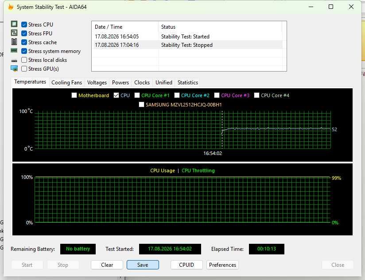Viewport: 365px width, 280px height.
Task: Disable the Stress cache option
Action: coord(24,42)
